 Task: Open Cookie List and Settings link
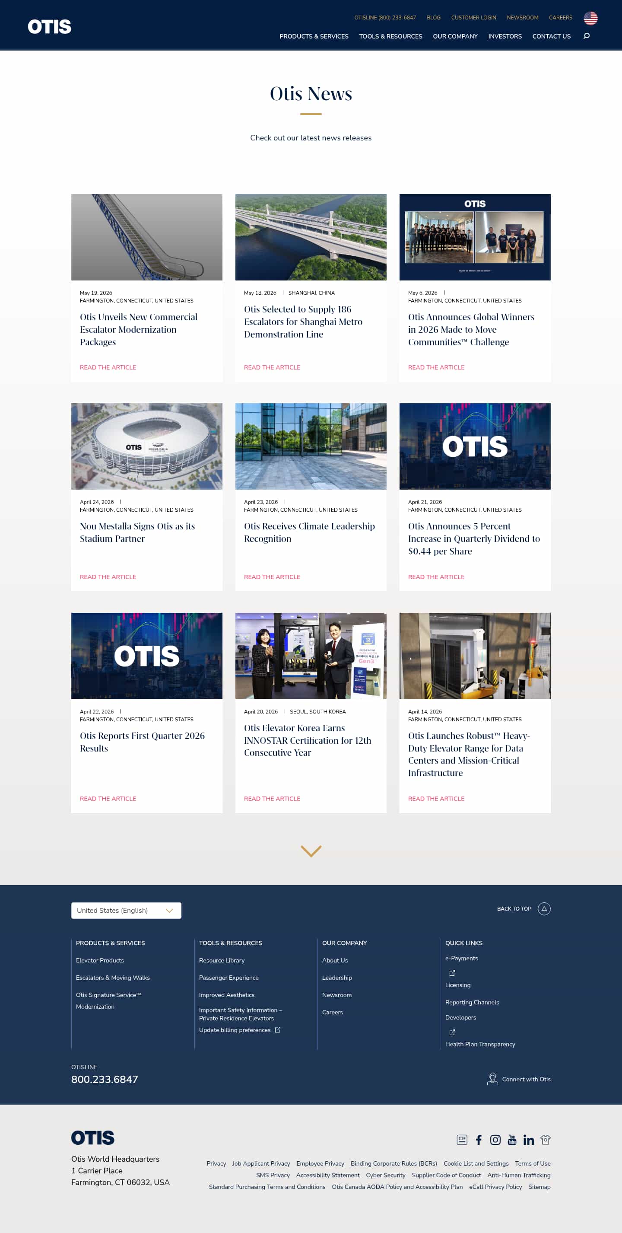point(476,1163)
